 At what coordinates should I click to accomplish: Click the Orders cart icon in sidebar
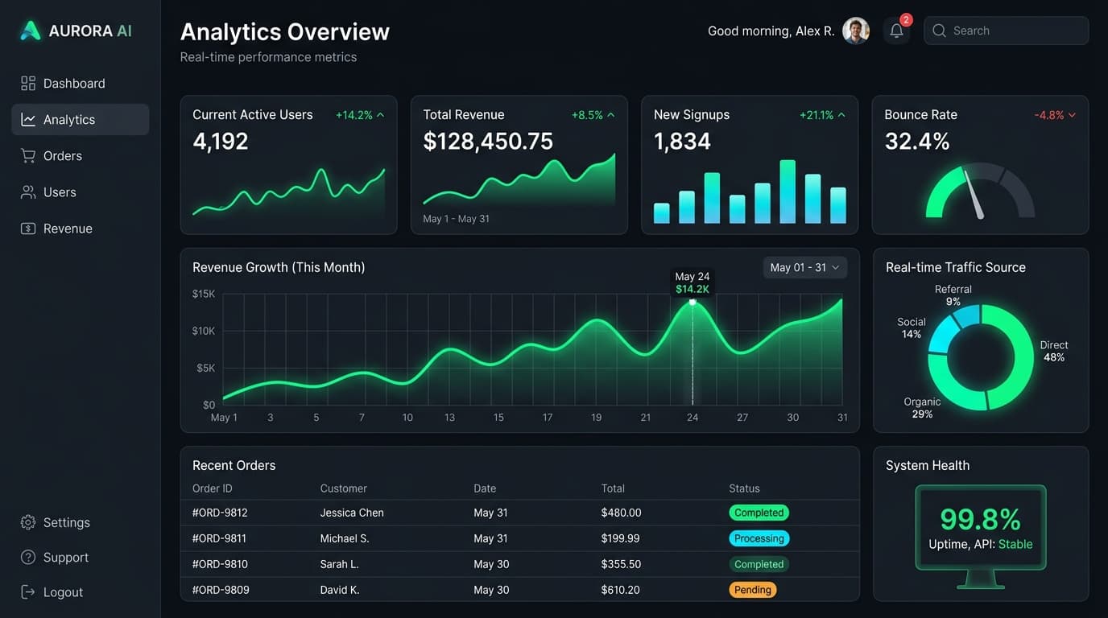coord(28,155)
